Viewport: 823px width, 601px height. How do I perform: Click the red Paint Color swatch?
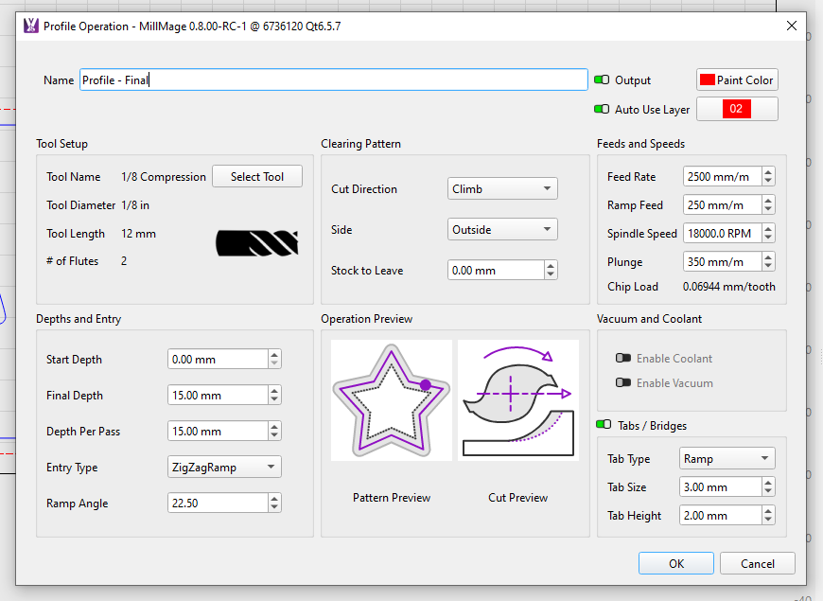(x=708, y=80)
